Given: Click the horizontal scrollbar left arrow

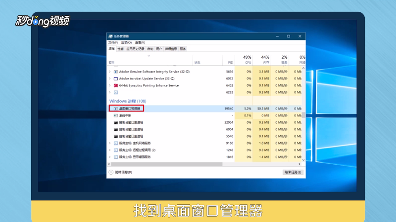Looking at the screenshot, I should pos(109,164).
